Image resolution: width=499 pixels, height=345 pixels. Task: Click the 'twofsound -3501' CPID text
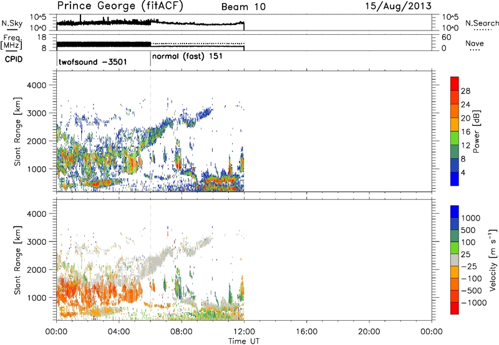click(x=92, y=62)
